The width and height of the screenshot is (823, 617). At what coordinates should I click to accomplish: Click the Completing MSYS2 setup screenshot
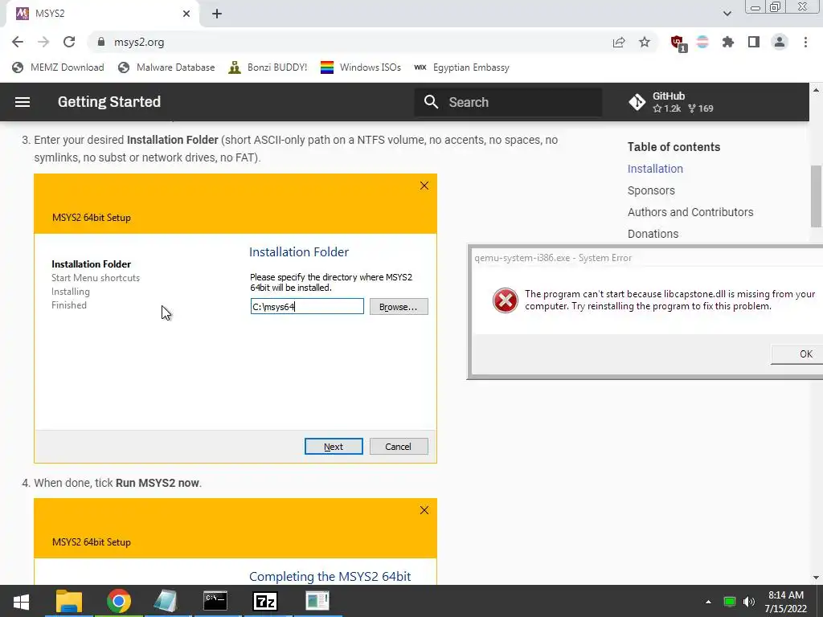click(x=235, y=541)
